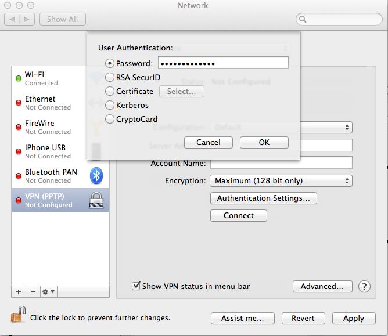The image size is (388, 336).
Task: Click into the Password input field
Action: tap(223, 63)
